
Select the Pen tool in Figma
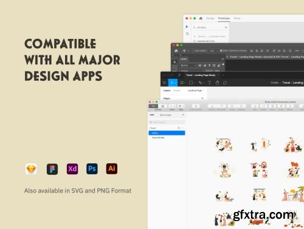tap(201, 83)
